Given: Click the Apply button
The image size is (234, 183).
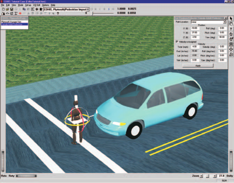Looking at the screenshot, I should tap(198, 66).
